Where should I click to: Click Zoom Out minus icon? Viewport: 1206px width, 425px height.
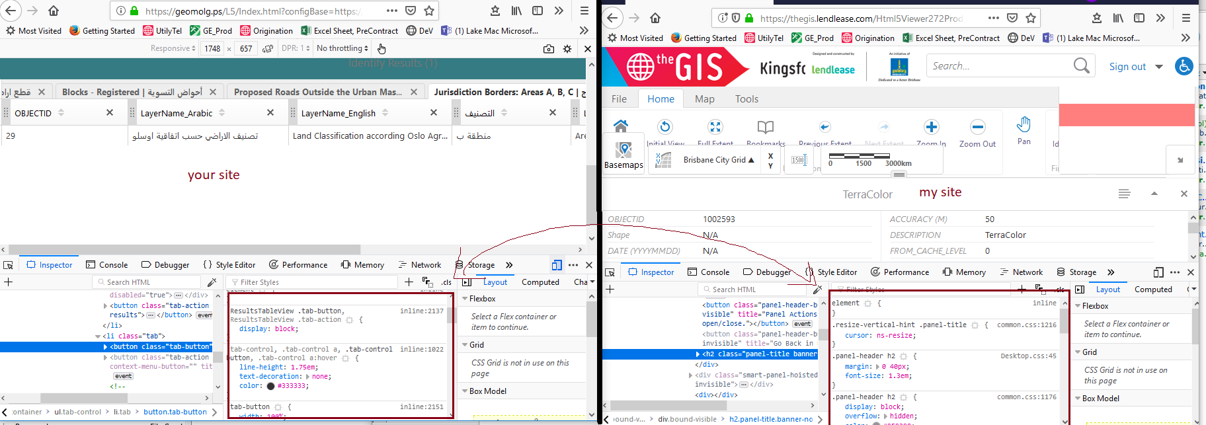pos(977,126)
